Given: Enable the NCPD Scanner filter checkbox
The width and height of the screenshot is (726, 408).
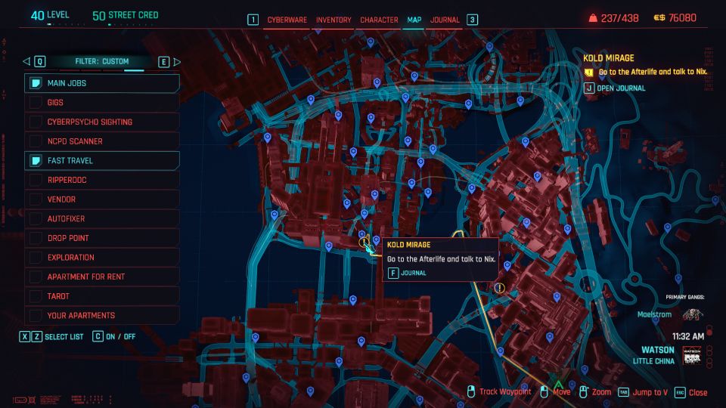Looking at the screenshot, I should [36, 141].
